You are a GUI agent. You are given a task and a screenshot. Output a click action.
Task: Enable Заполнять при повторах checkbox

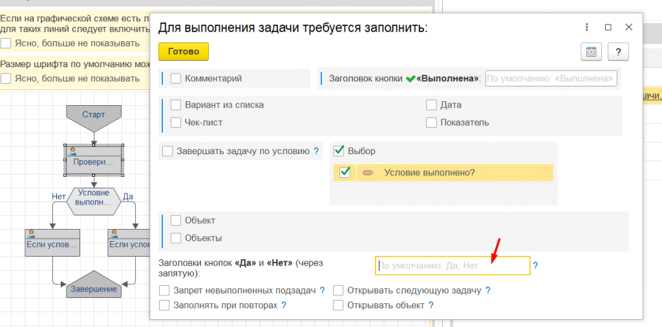click(165, 305)
